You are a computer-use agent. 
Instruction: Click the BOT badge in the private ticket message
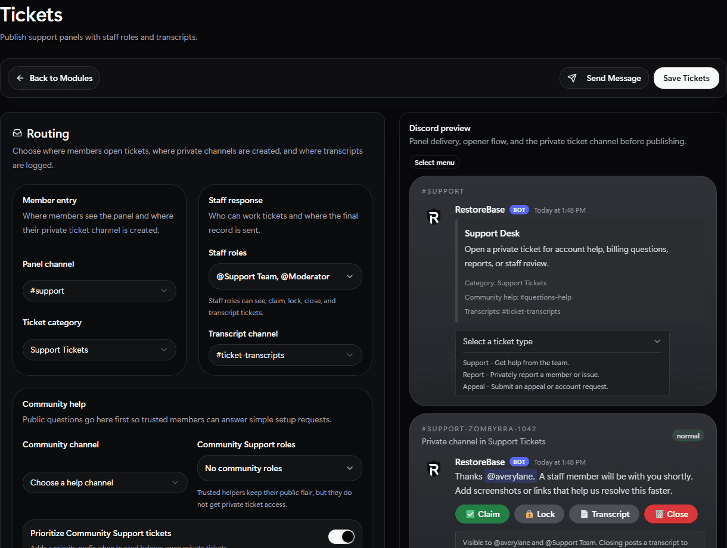(x=519, y=462)
